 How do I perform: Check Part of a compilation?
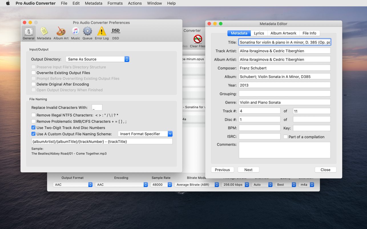click(285, 137)
